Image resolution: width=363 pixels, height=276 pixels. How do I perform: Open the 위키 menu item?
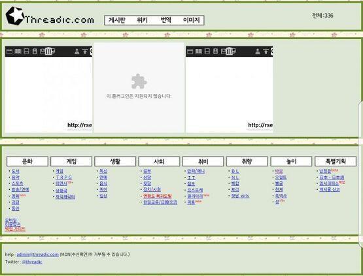click(x=142, y=20)
